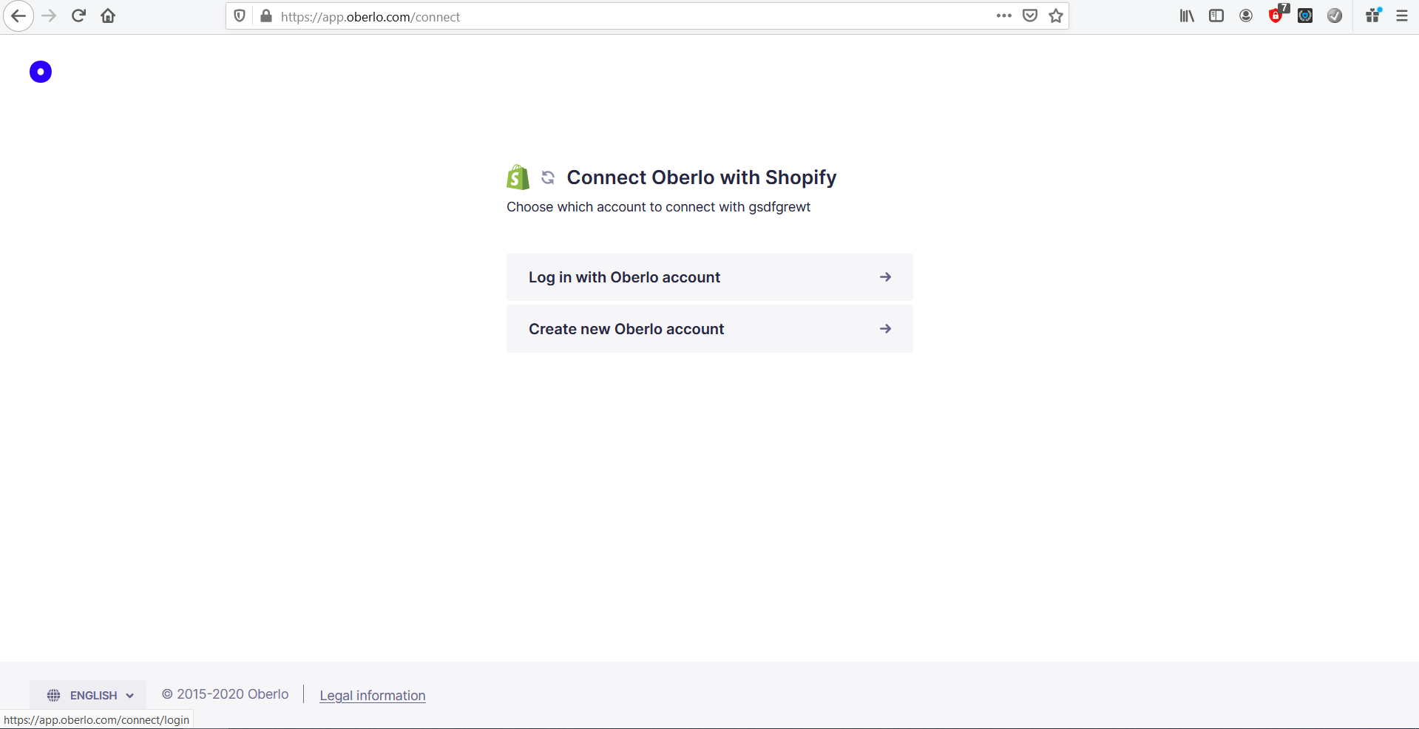This screenshot has height=729, width=1419.
Task: Click the globe icon in footer
Action: (x=54, y=695)
